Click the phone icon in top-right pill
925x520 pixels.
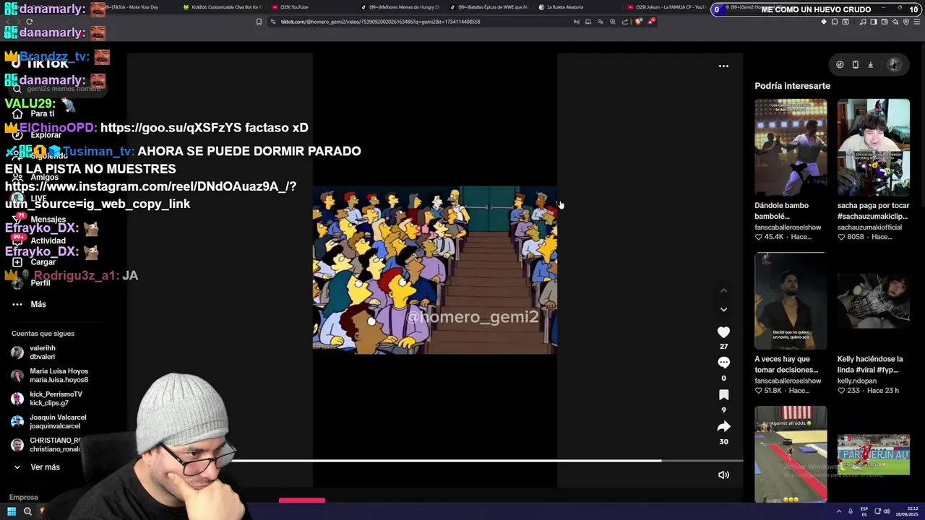click(855, 64)
